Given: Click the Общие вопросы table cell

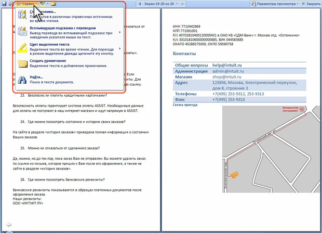Looking at the screenshot, I should click(x=192, y=65).
